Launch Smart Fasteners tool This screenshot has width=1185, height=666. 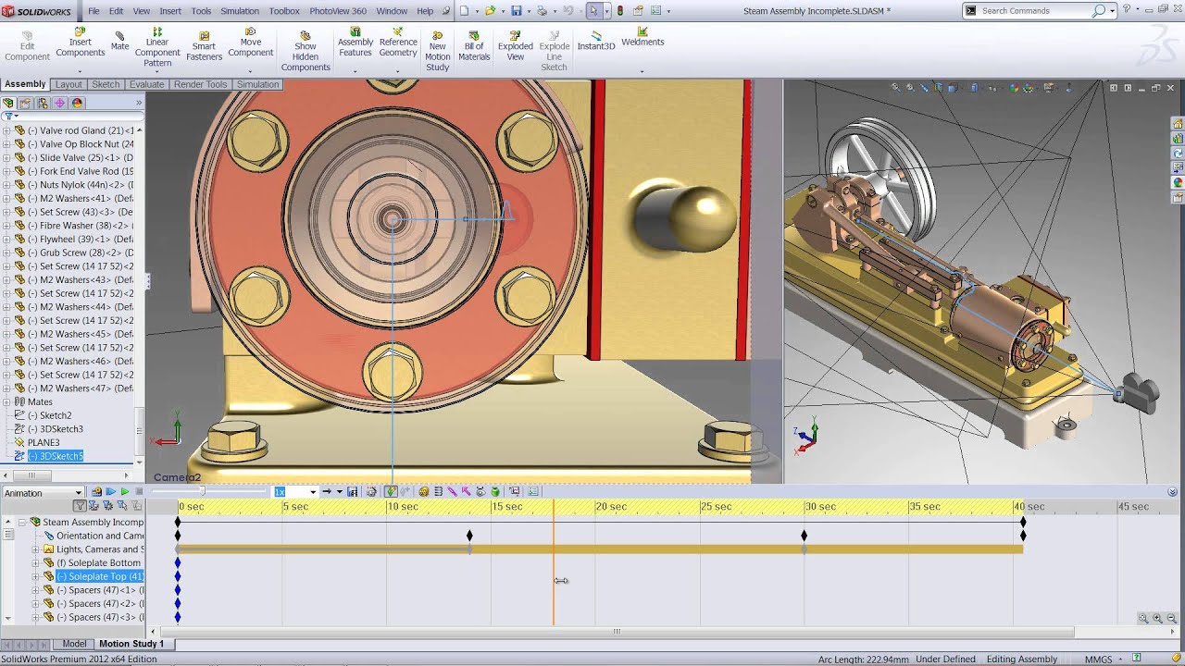(204, 46)
